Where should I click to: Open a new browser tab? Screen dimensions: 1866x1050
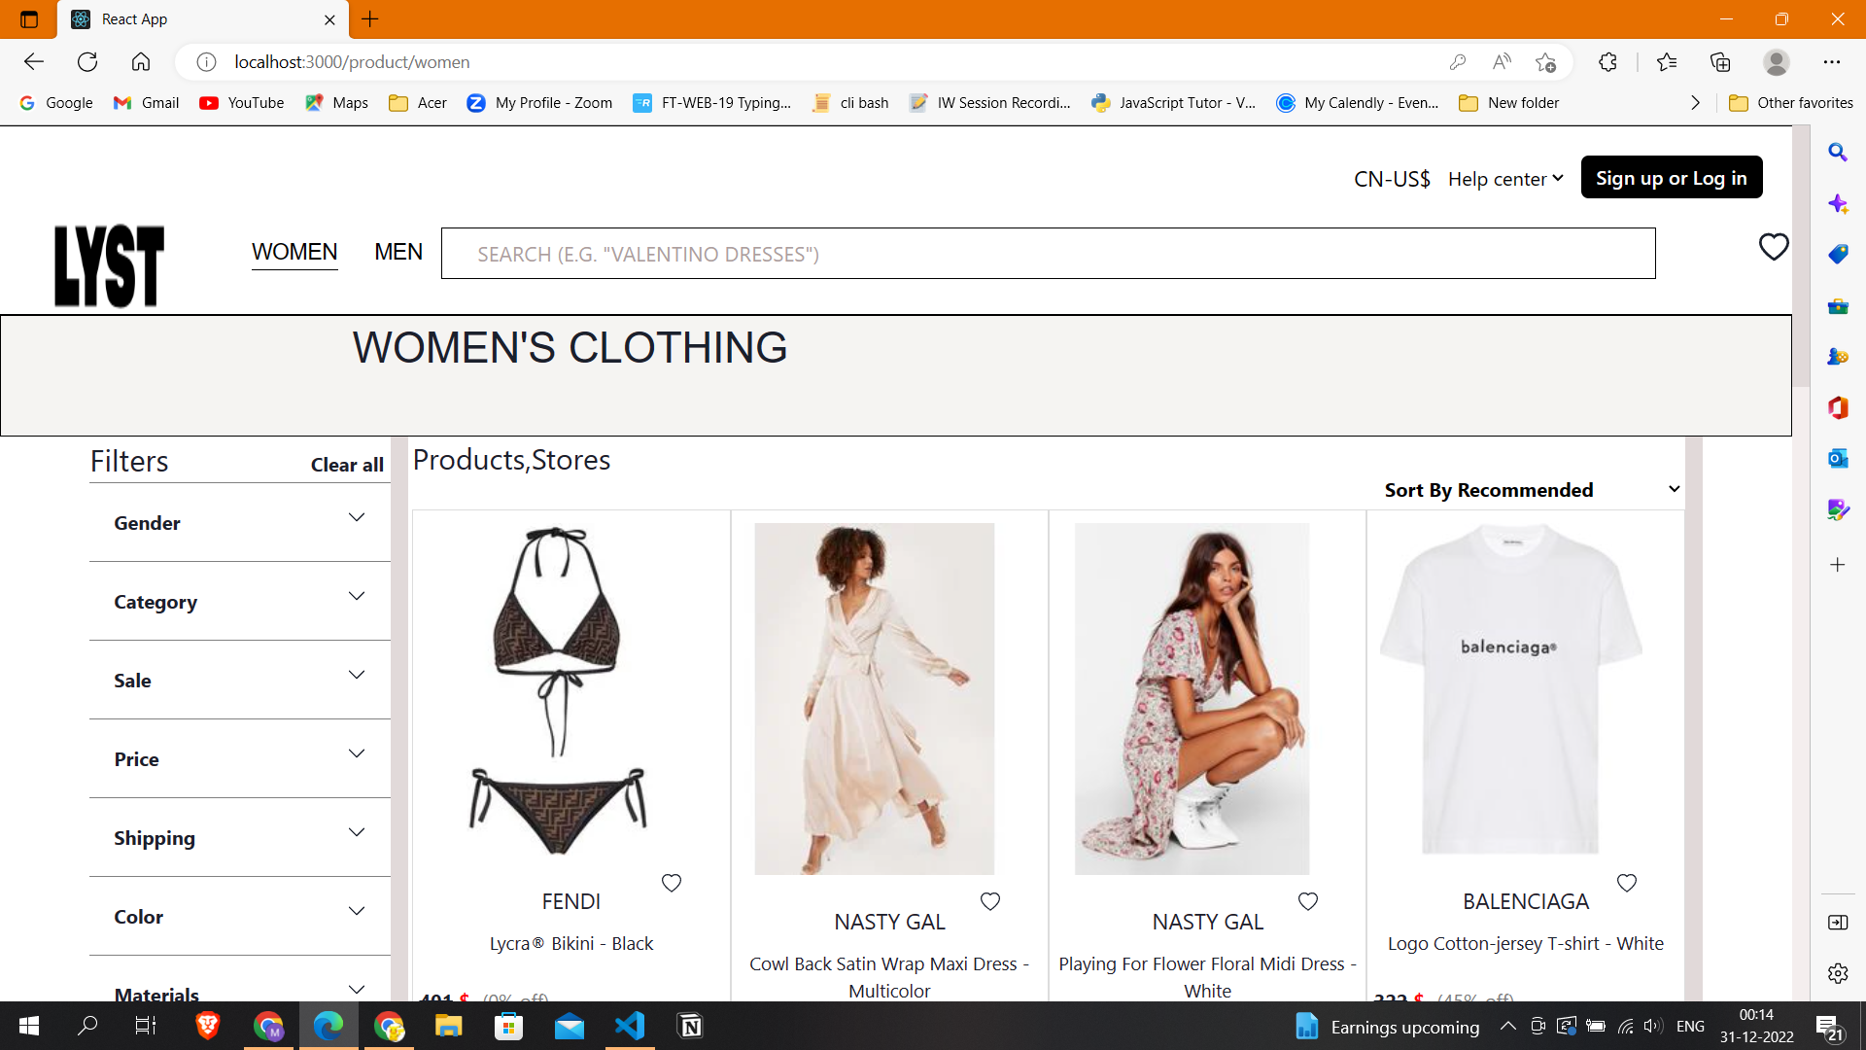(x=370, y=19)
